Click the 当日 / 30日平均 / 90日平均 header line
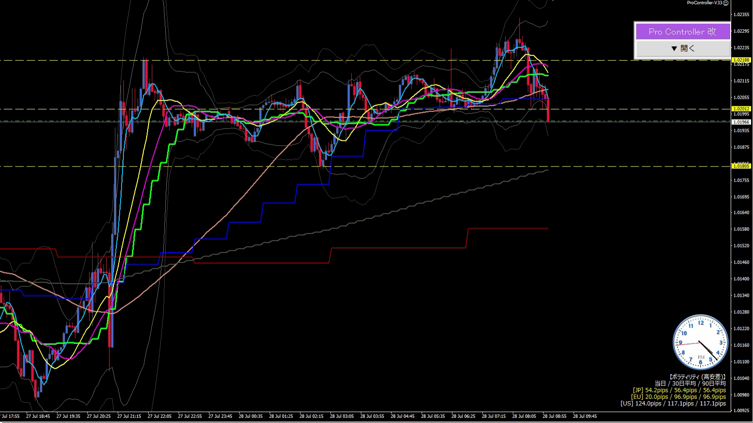753x423 pixels. coord(690,384)
